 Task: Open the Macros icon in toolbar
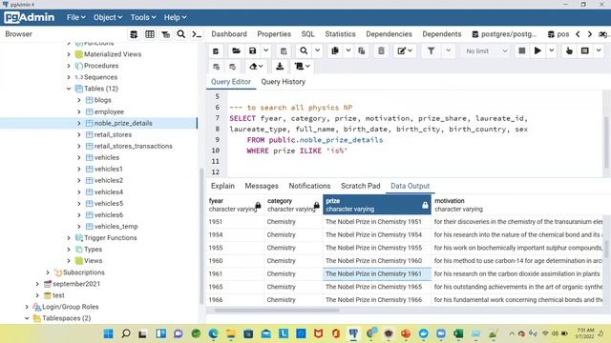[585, 50]
